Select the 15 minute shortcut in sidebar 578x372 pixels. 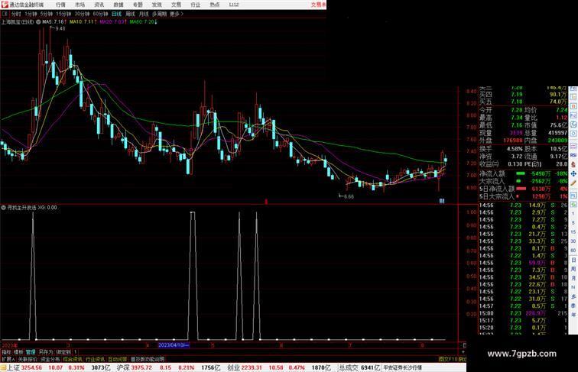[573, 232]
